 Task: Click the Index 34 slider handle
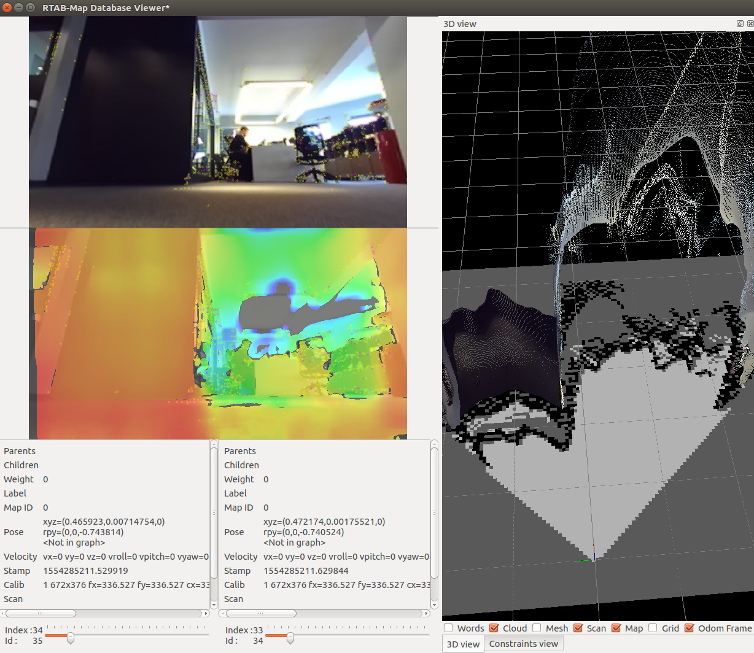coord(70,638)
